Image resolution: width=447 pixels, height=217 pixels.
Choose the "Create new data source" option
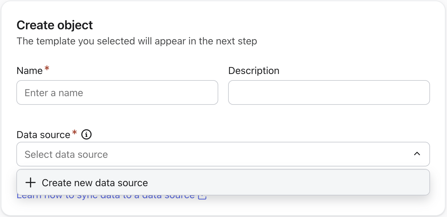point(95,183)
